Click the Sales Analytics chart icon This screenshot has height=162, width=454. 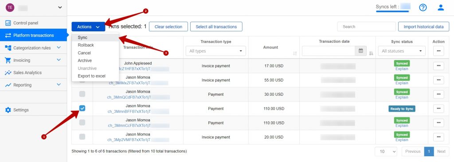[x=8, y=73]
